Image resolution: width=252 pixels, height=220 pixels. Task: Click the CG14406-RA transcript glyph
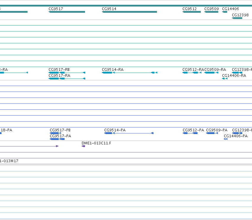coord(225,79)
